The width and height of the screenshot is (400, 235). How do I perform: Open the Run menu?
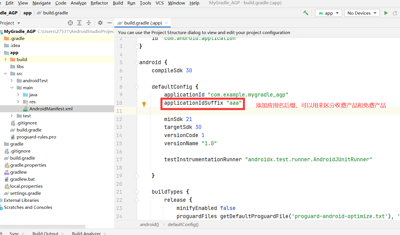point(131,3)
